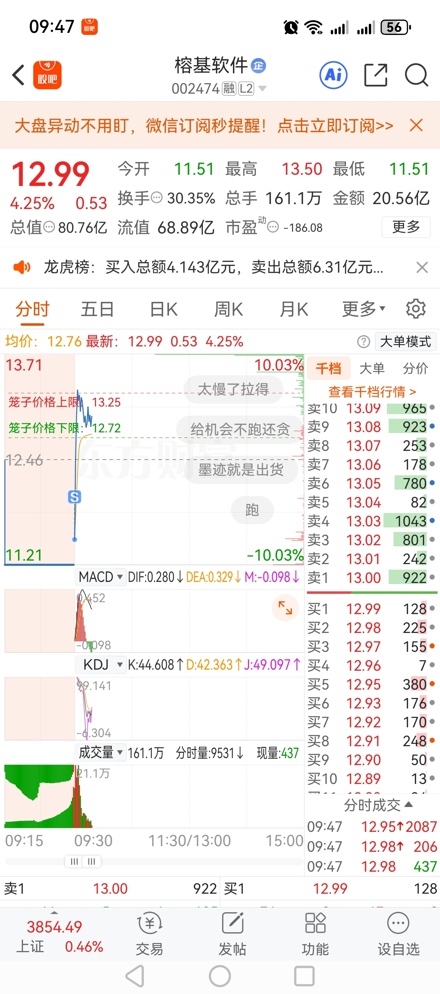Tap the comment bubble 跑
The width and height of the screenshot is (440, 994).
[x=252, y=510]
